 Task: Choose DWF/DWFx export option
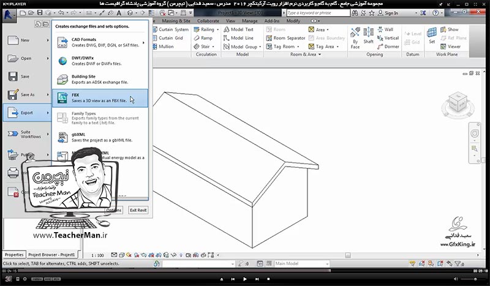[100, 61]
